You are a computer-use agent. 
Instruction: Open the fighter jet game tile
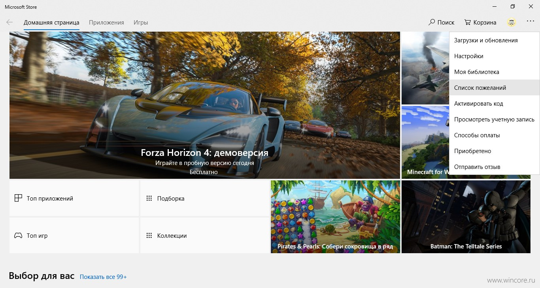point(425,68)
